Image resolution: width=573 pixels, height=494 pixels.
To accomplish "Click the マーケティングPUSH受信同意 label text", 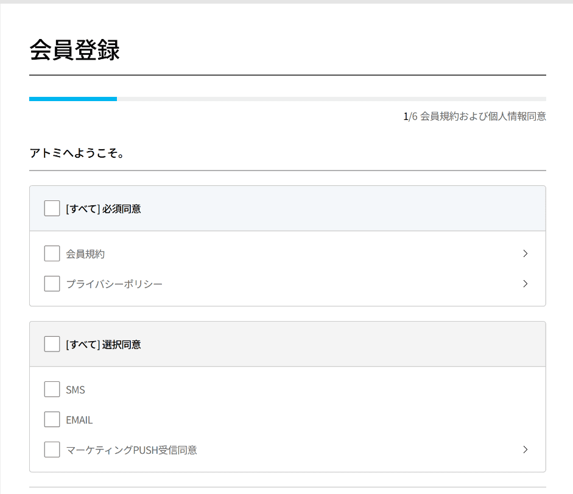I will [132, 450].
